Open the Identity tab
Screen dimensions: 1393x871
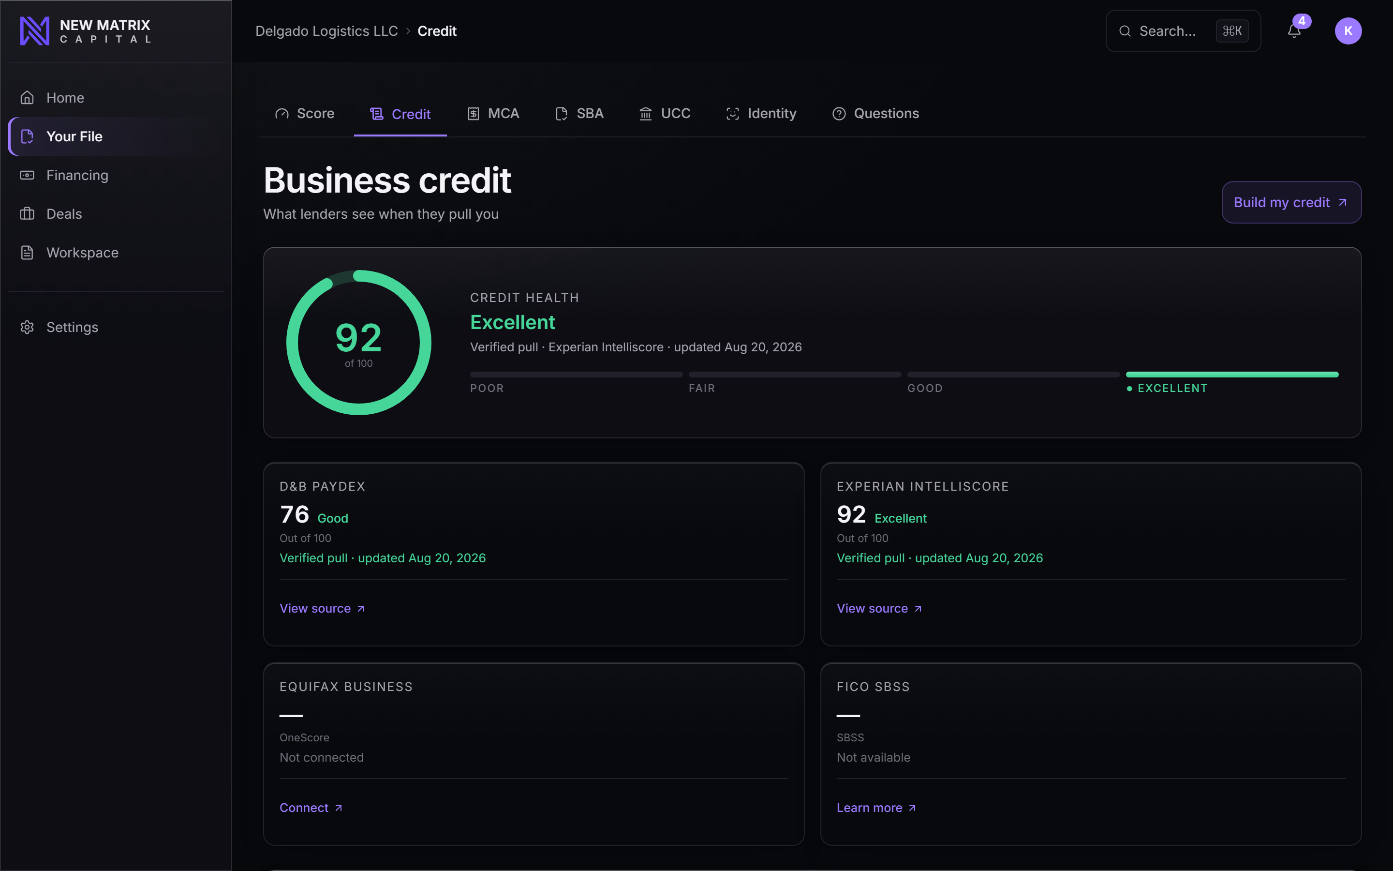click(761, 114)
